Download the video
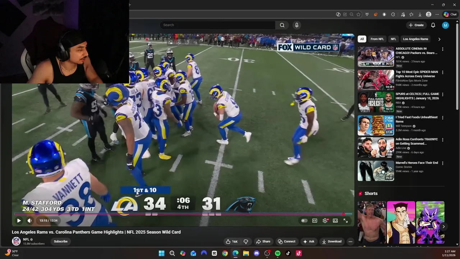Viewport: 460px width, 259px height. (331, 241)
